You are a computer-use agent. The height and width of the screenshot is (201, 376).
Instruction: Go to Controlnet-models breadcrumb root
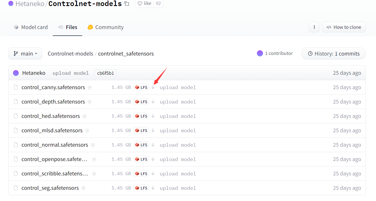[70, 54]
